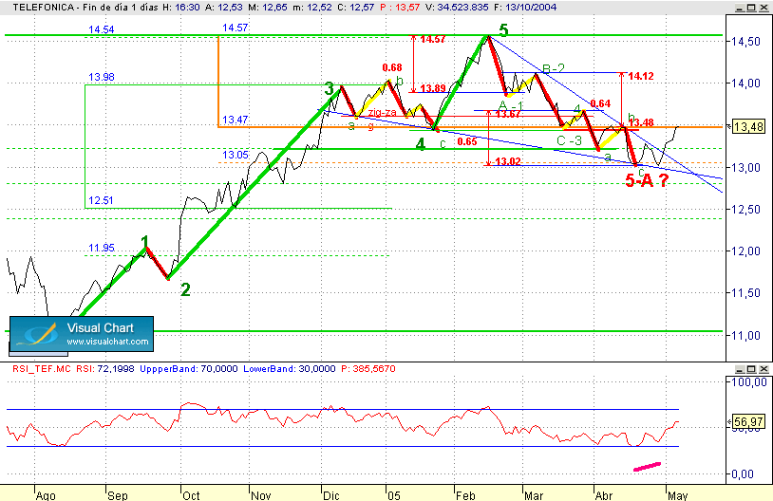
Task: Click the green 'C -3' wave label
Action: click(x=569, y=140)
